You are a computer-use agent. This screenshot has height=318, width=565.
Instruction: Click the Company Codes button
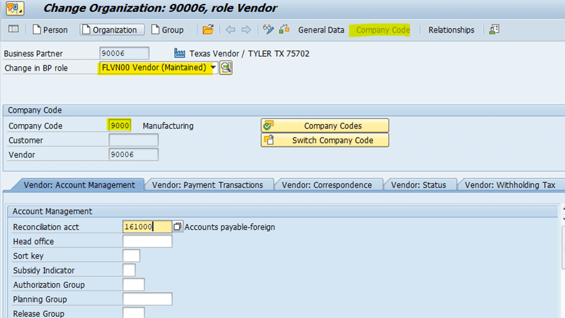coord(325,126)
